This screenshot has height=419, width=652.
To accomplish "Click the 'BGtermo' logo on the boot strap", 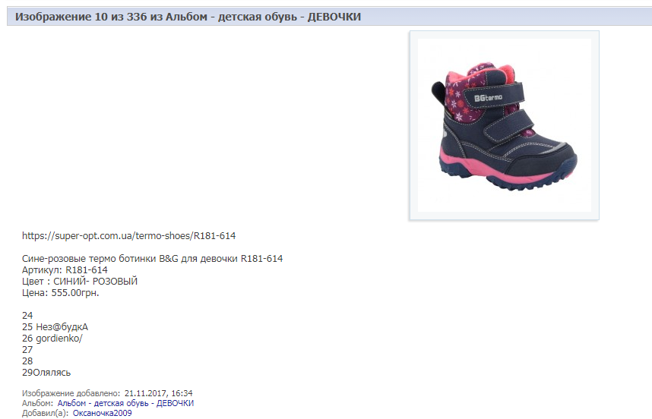I will [489, 98].
